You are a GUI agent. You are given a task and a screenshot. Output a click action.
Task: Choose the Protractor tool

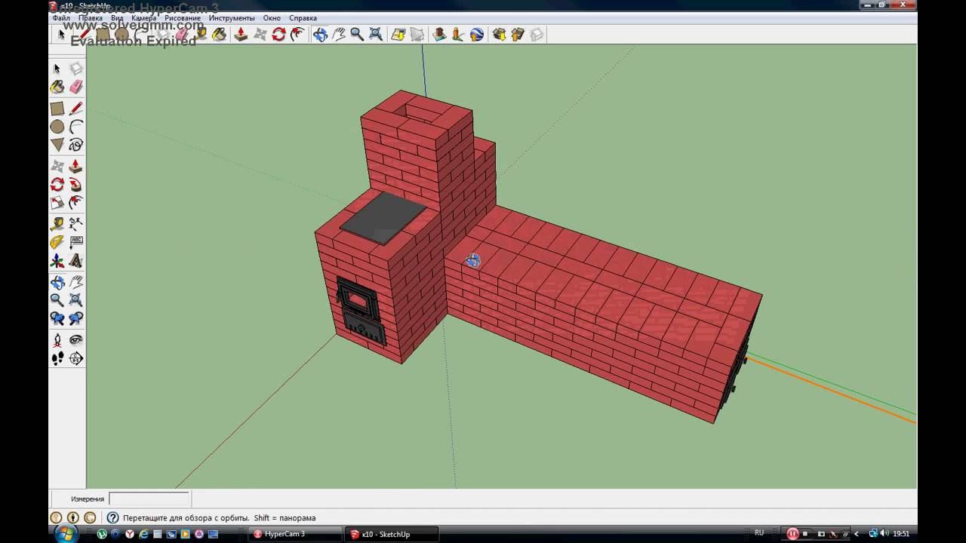coord(57,242)
